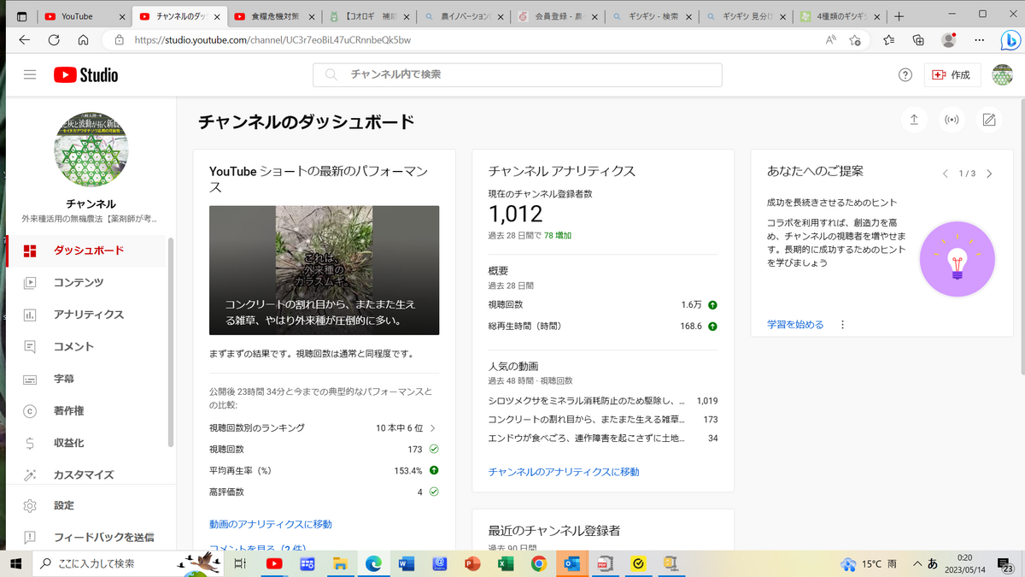
Task: Click the YouTube Studio logo
Action: click(x=85, y=75)
